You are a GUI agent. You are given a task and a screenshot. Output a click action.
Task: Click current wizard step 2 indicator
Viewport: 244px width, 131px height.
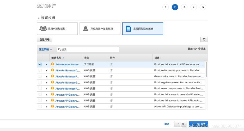tap(175, 7)
